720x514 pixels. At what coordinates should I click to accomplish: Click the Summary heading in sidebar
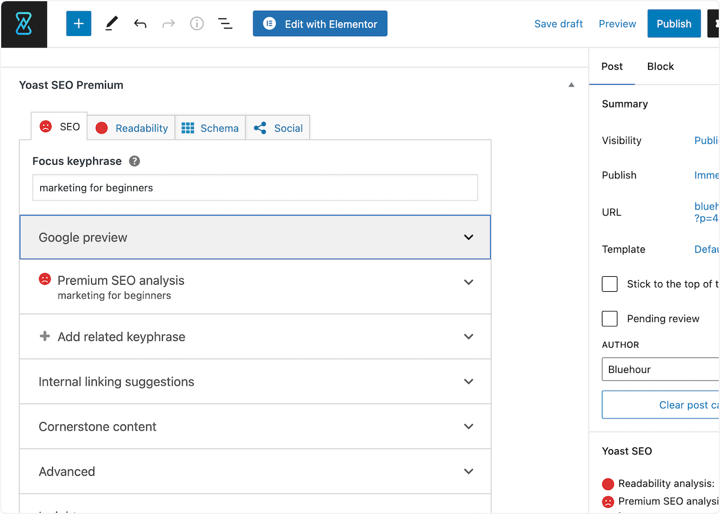click(625, 104)
